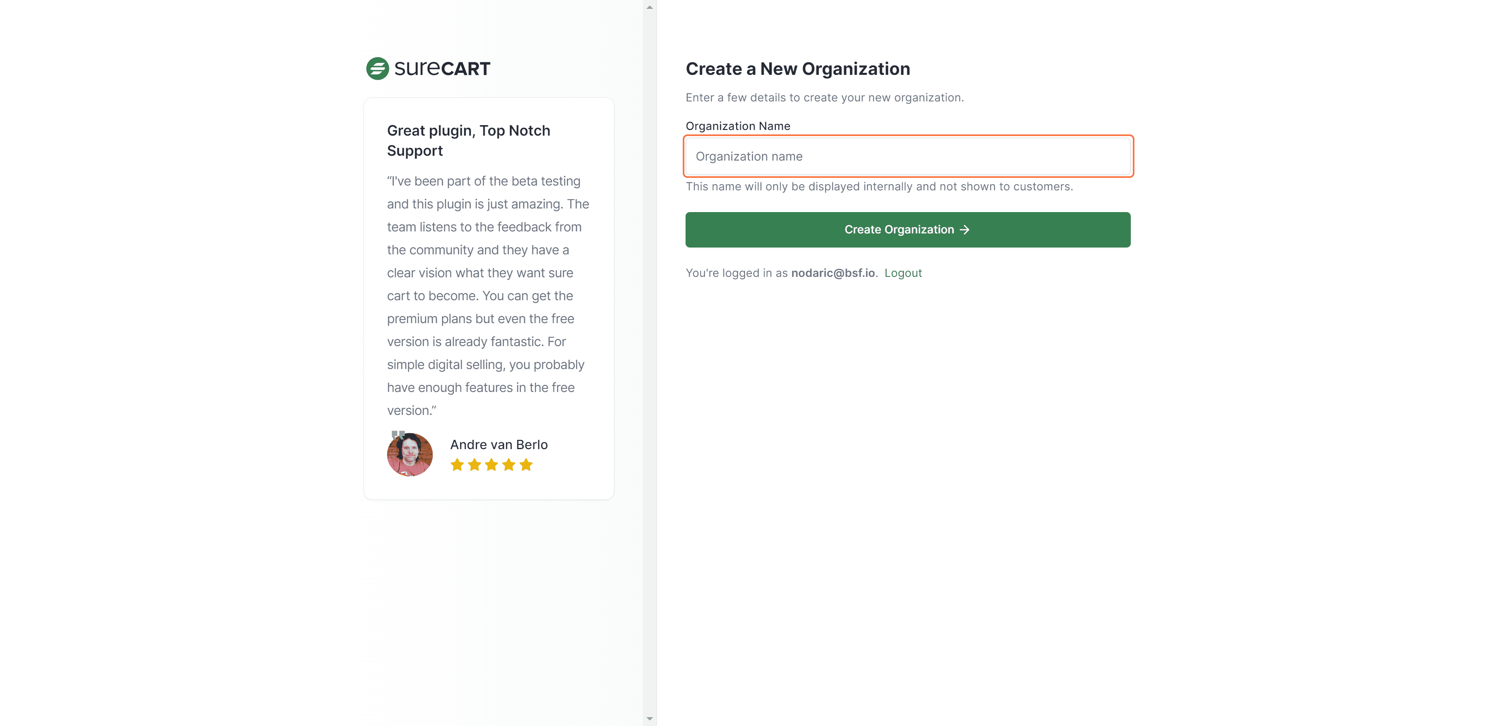1508x726 pixels.
Task: Click the SureCart logo icon
Action: pyautogui.click(x=377, y=68)
